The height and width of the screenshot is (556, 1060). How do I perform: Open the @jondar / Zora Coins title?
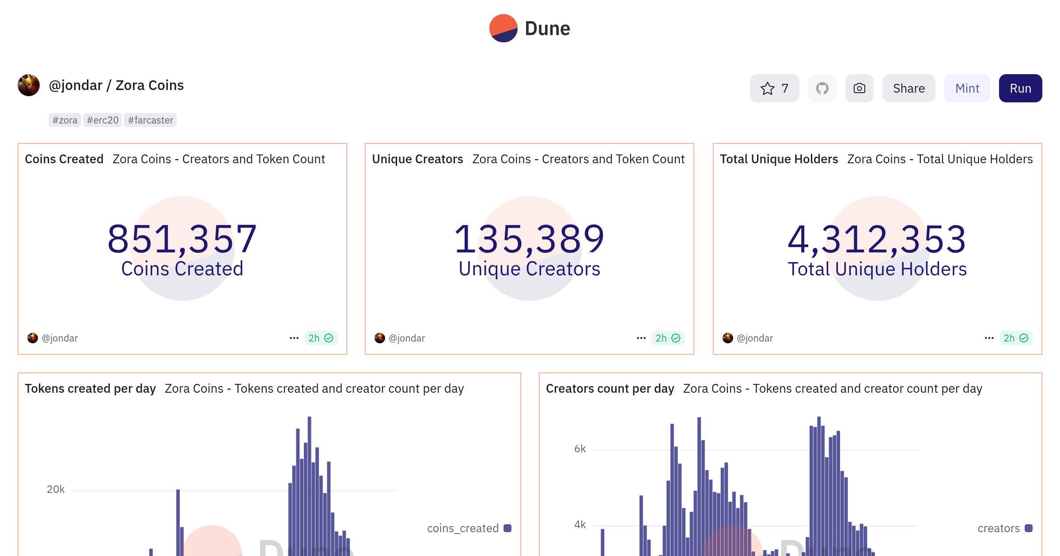[116, 85]
